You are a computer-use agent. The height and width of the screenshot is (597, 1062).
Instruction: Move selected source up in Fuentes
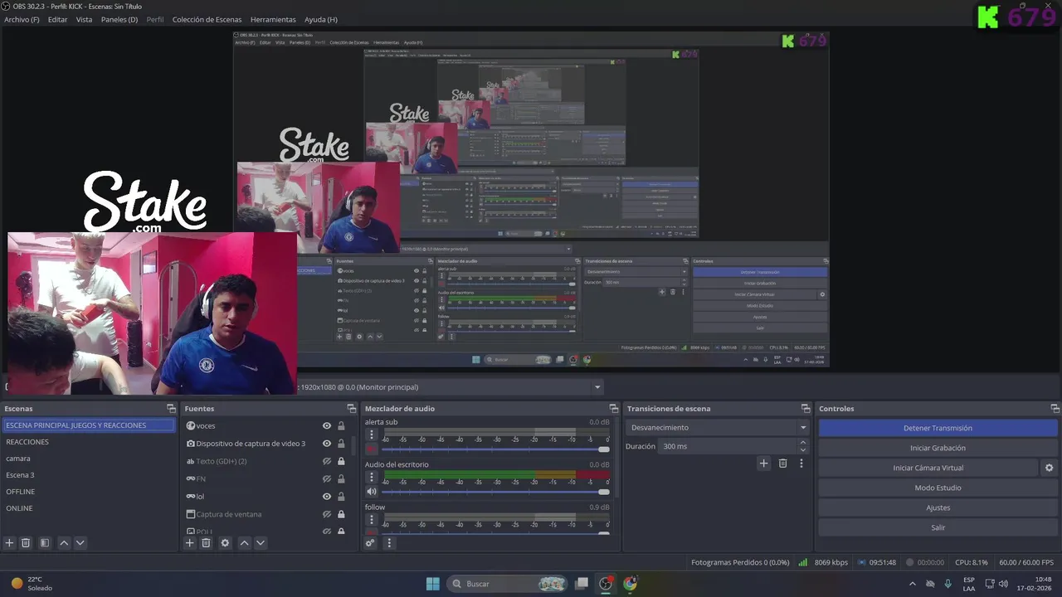tap(244, 543)
